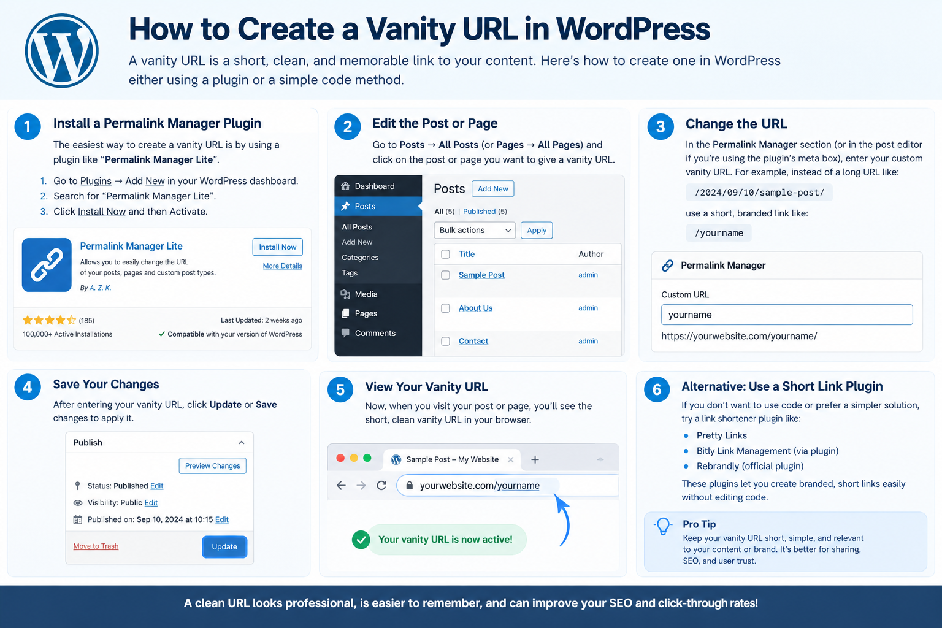Viewport: 942px width, 628px height.
Task: Open the Contact title link
Action: (x=473, y=341)
